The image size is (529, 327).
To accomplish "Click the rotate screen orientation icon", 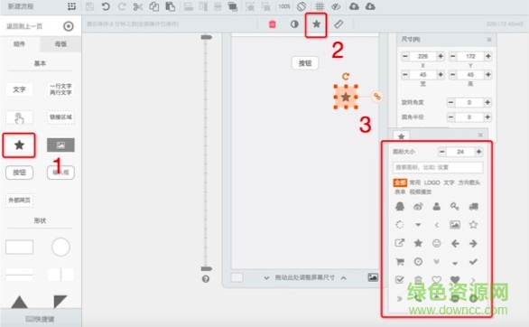I will (x=302, y=6).
